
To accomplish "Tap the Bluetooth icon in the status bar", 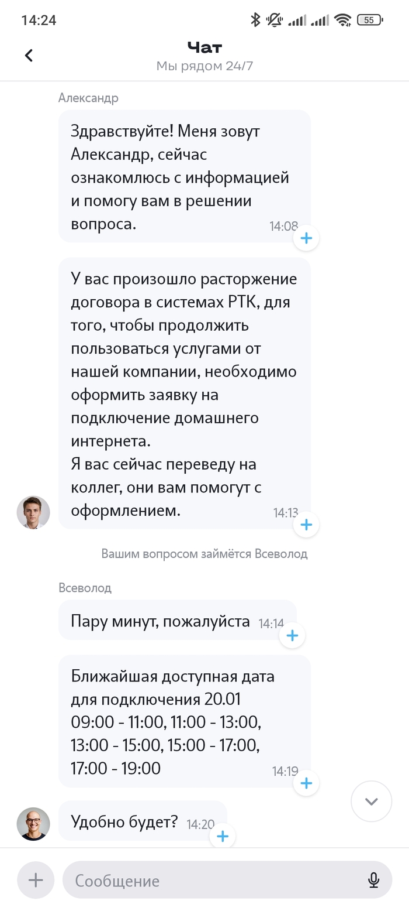I will [255, 20].
